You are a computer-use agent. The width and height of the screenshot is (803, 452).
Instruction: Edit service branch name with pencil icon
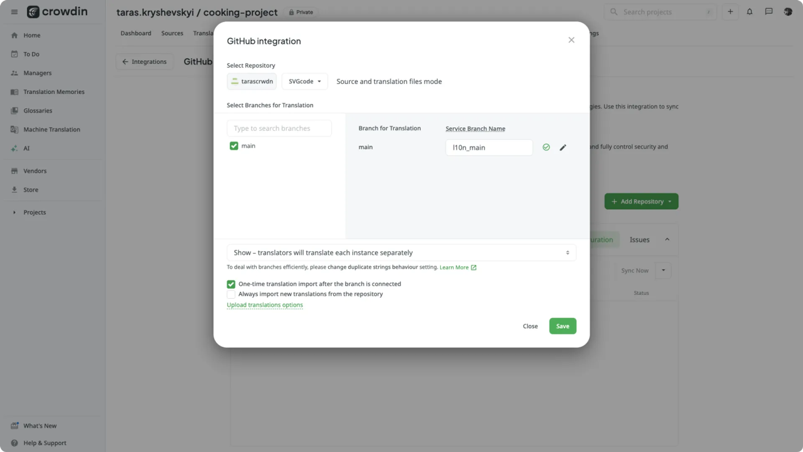coord(563,147)
